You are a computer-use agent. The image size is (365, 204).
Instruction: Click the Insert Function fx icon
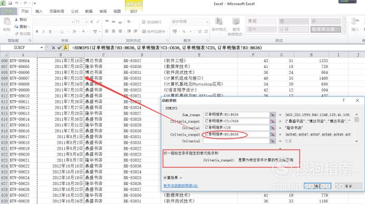tap(65, 47)
